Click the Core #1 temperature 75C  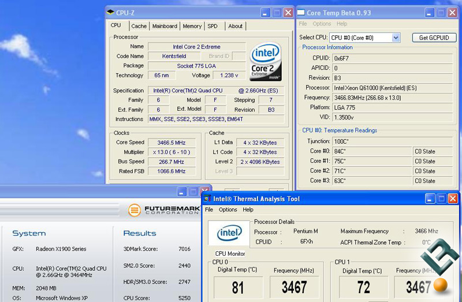pyautogui.click(x=372, y=161)
